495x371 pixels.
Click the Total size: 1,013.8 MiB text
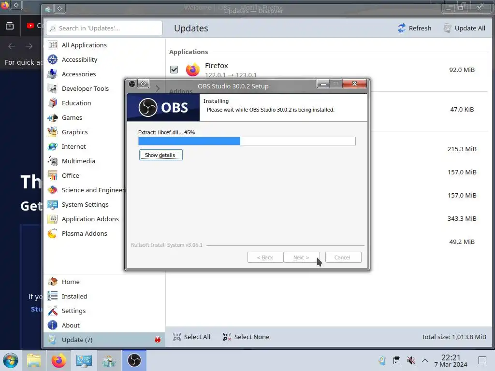(453, 337)
